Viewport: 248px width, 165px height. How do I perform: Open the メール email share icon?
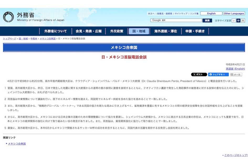coord(236,74)
